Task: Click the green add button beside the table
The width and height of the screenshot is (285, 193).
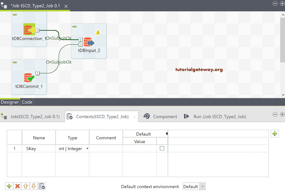Action: (275, 134)
